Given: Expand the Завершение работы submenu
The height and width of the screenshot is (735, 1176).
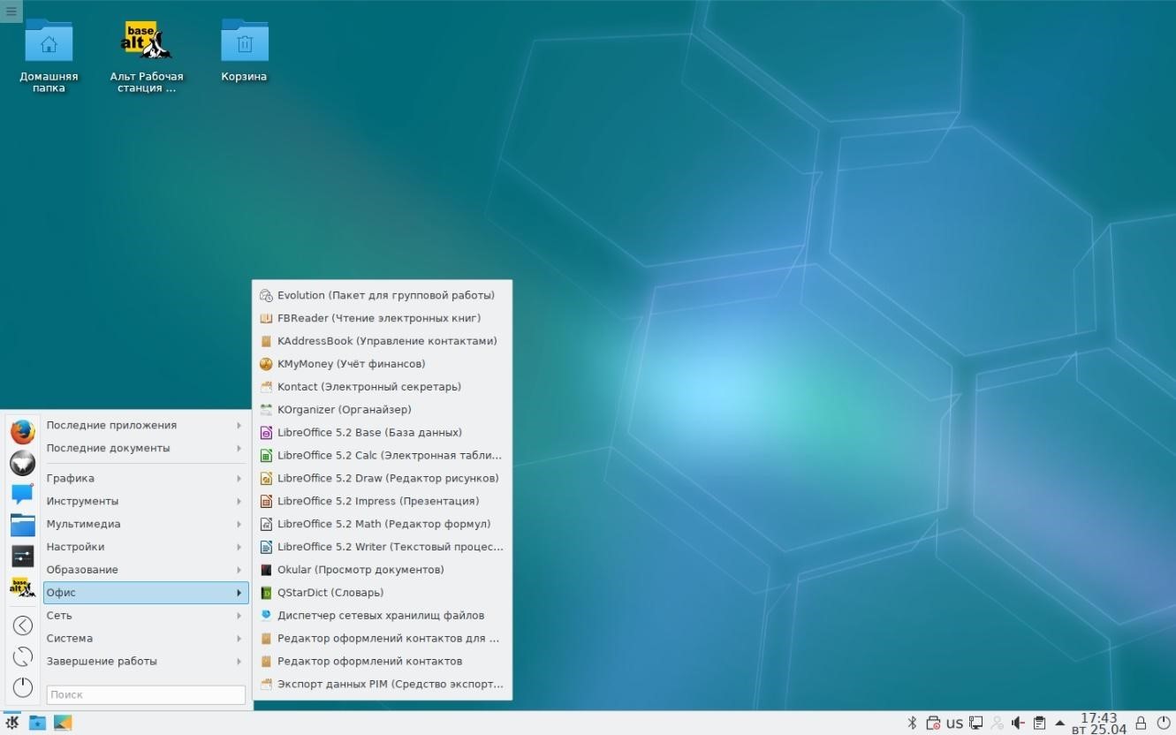Looking at the screenshot, I should pos(146,662).
